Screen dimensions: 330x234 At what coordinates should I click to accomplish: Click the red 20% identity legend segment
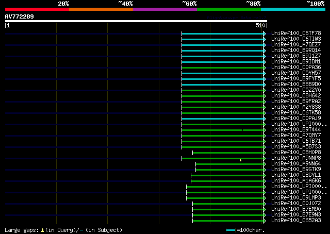click(37, 9)
